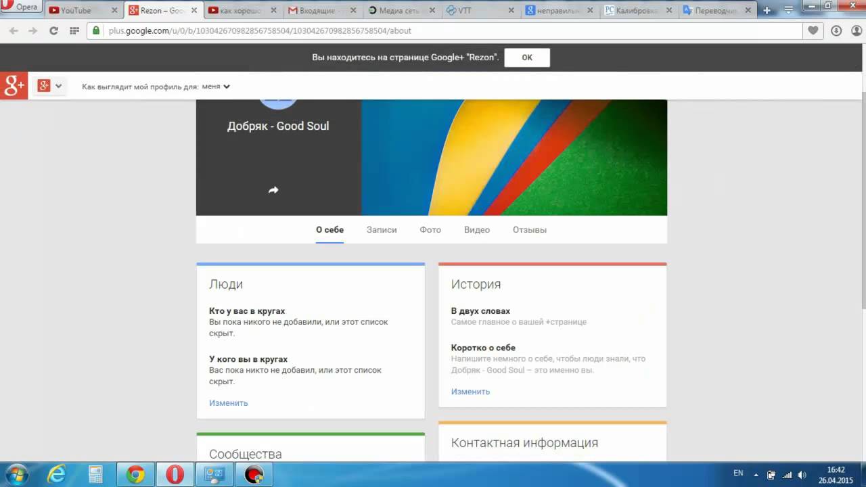The height and width of the screenshot is (487, 866).
Task: Open the Google+ page switcher dropdown
Action: coord(50,86)
